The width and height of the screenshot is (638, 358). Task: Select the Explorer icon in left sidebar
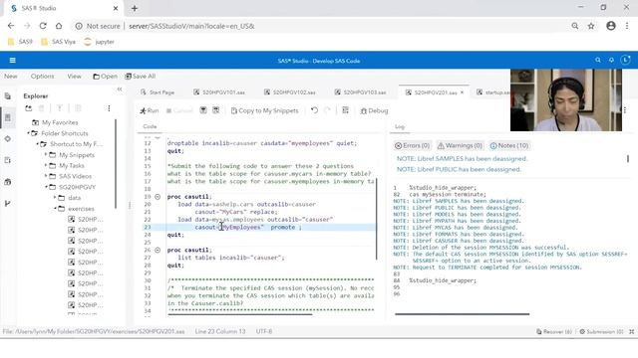(x=8, y=117)
